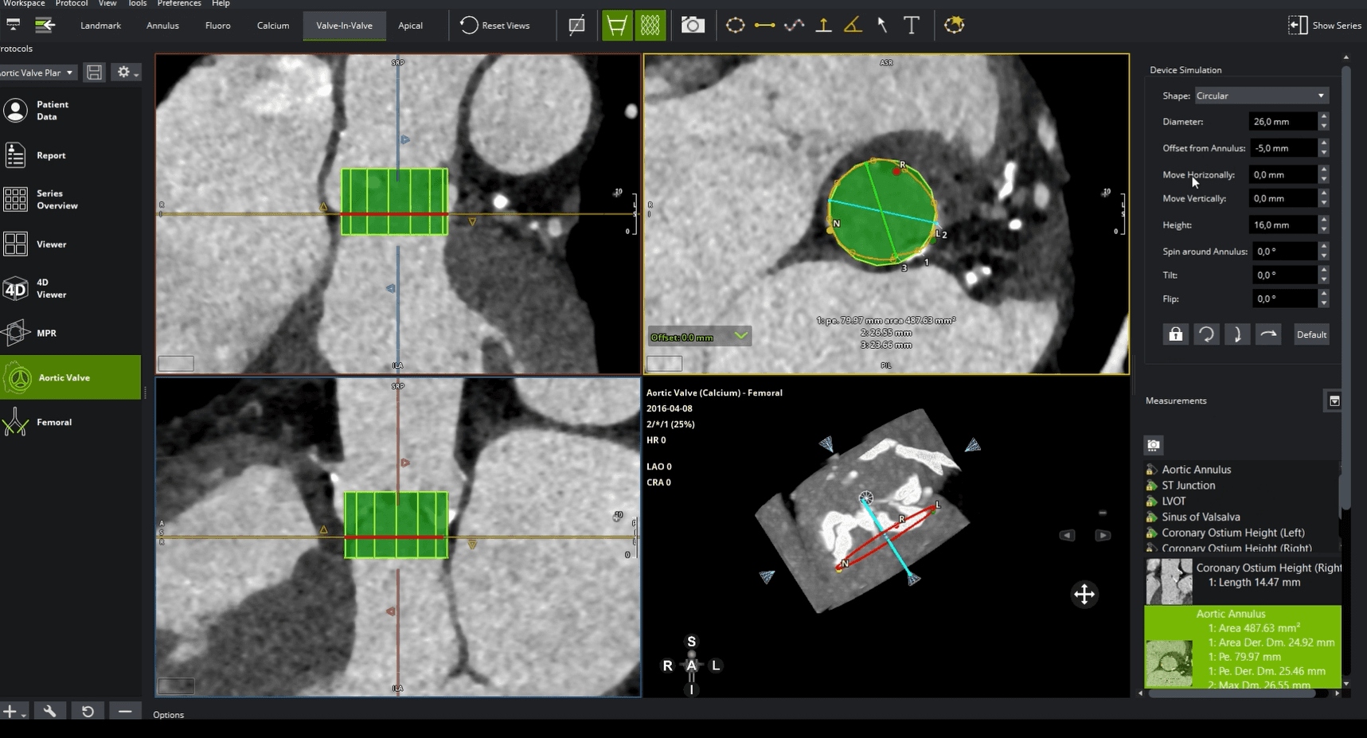Open the Shape dropdown showing Circular
Image resolution: width=1367 pixels, height=738 pixels.
pyautogui.click(x=1261, y=95)
